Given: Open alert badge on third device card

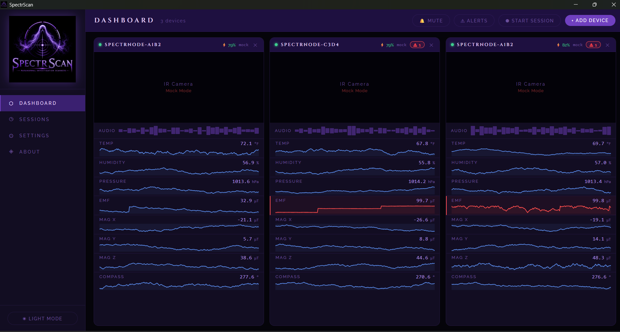Looking at the screenshot, I should click(x=593, y=45).
